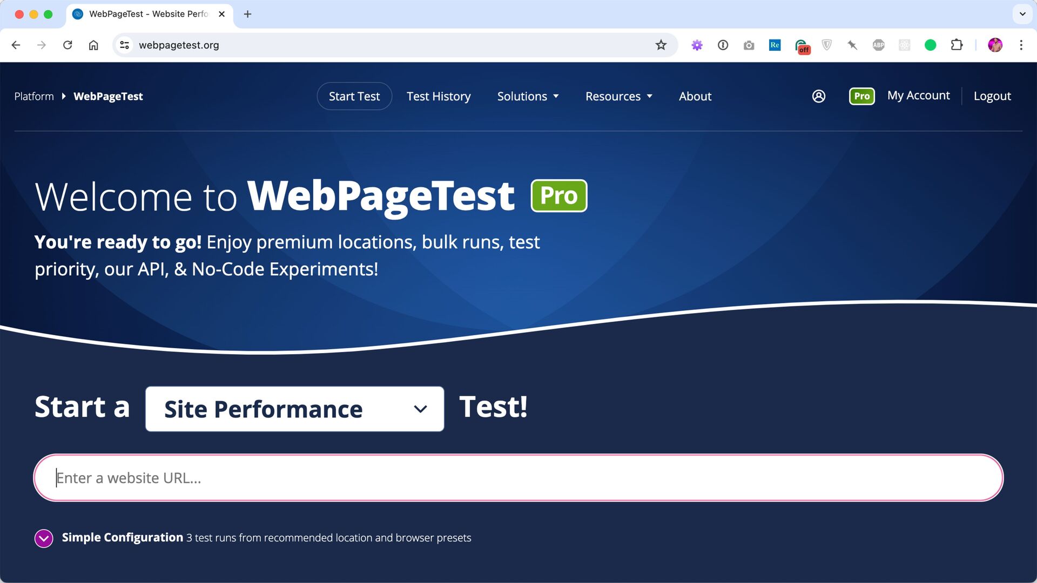View site information icon in address bar
This screenshot has width=1037, height=583.
pos(124,45)
